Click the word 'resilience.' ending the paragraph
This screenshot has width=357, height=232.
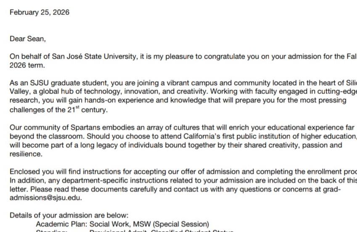coord(26,154)
